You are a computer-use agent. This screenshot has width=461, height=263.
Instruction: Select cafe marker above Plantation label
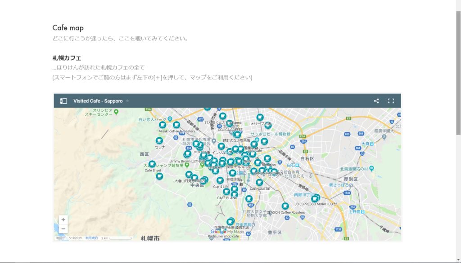click(x=267, y=158)
